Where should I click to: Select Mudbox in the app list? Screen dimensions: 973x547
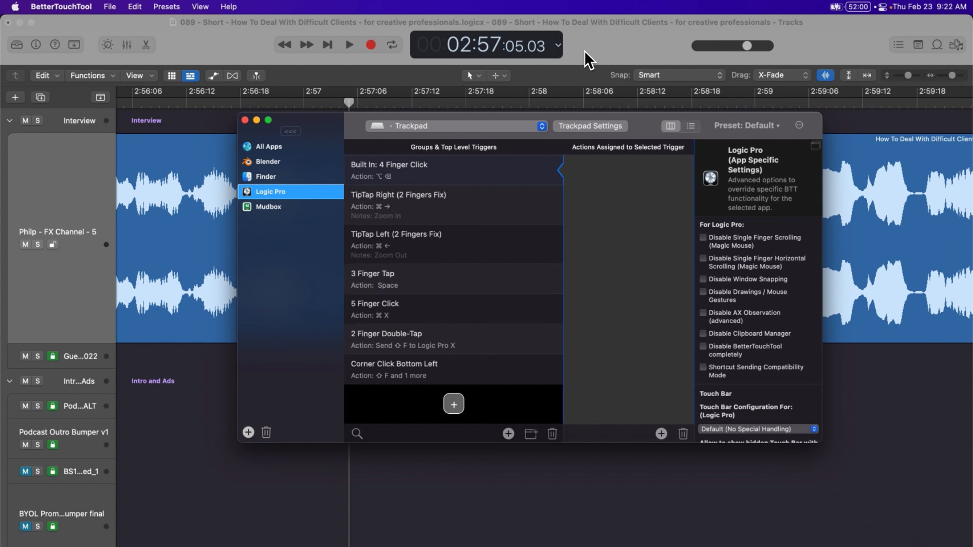tap(291, 207)
